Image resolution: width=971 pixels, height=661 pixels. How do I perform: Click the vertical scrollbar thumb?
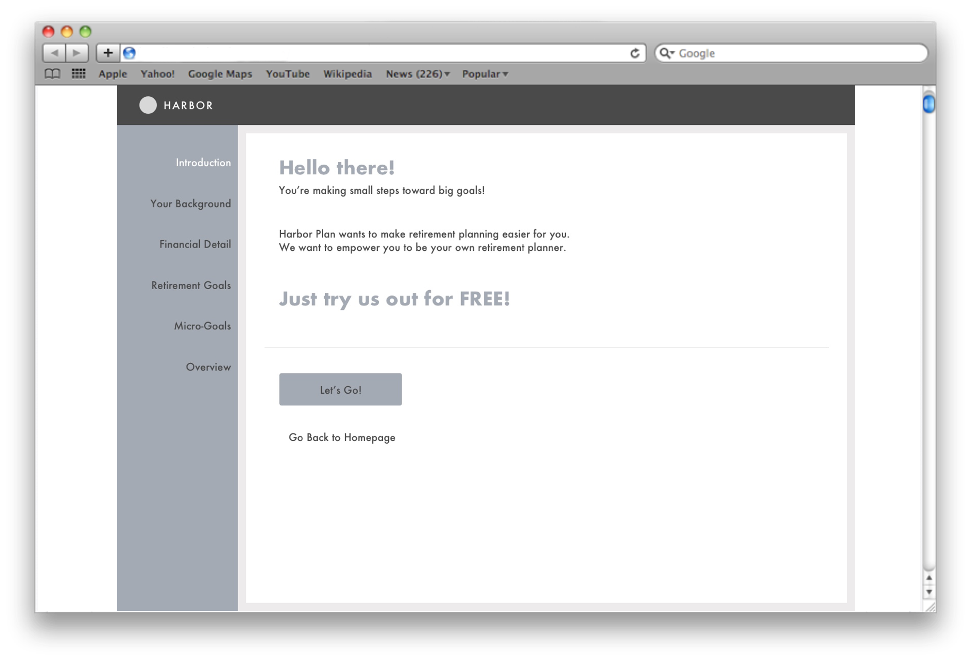point(929,103)
